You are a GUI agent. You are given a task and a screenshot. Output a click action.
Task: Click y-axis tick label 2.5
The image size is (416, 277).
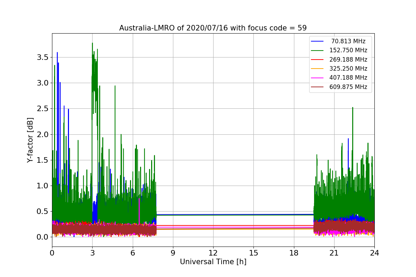point(42,109)
